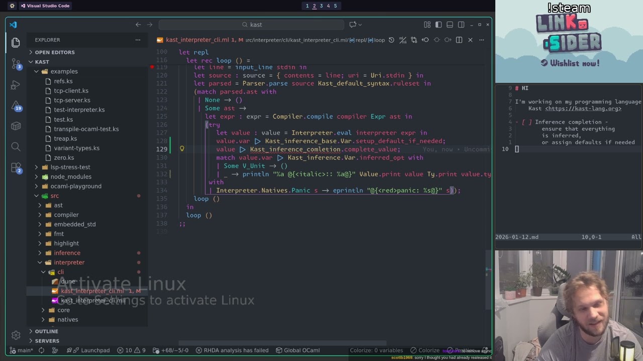
Task: Open the Explorer view in activity bar
Action: 16,43
